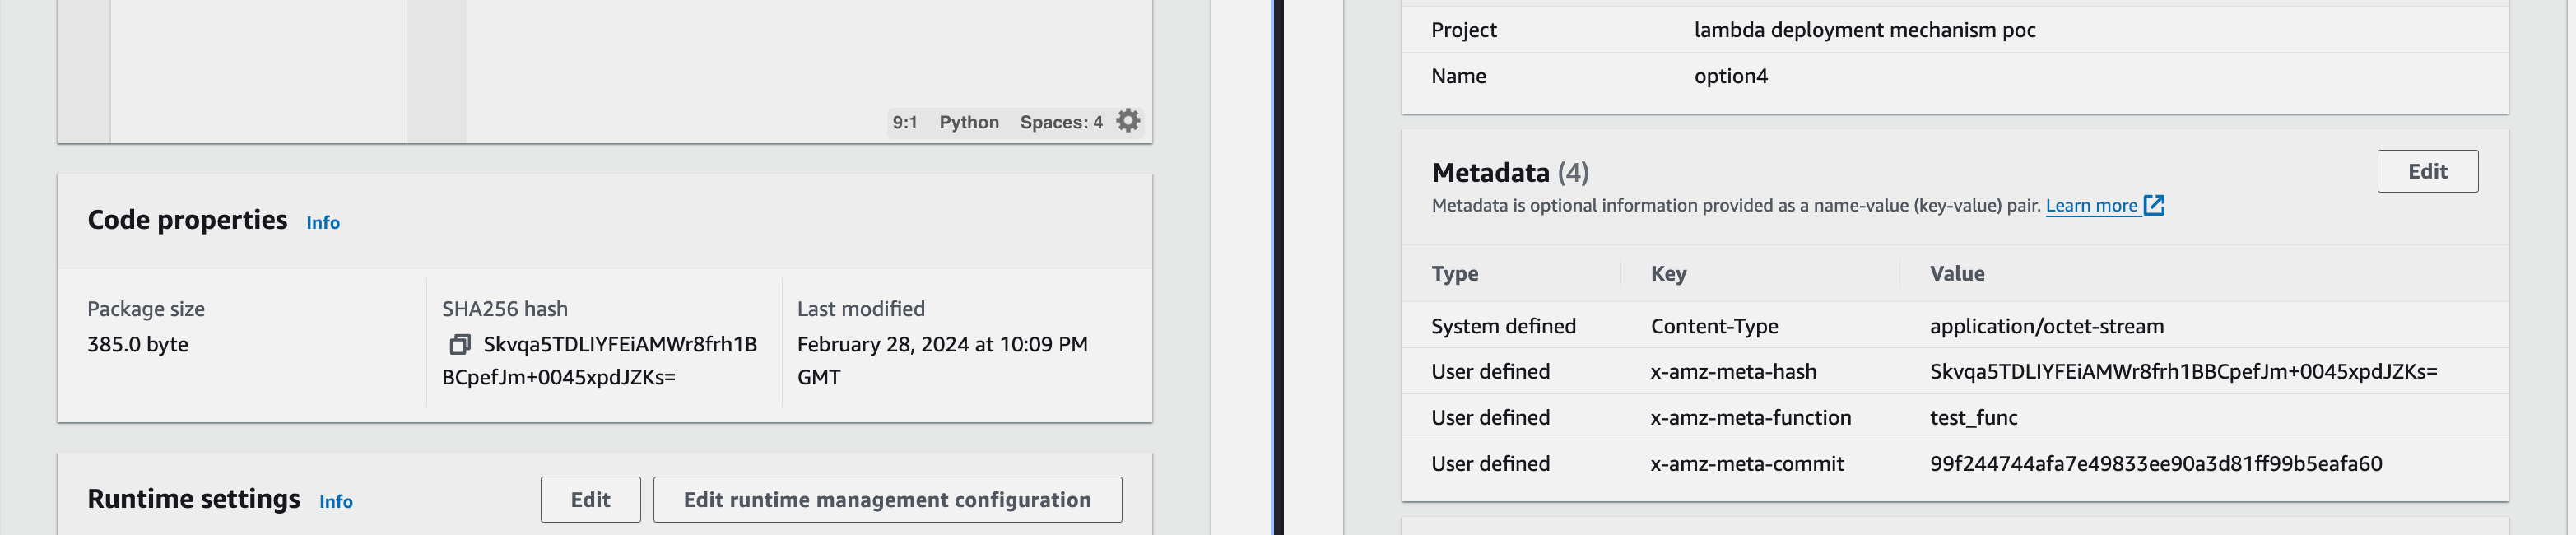Click Spaces: 4 indentation setting
The image size is (2576, 535).
1061,122
